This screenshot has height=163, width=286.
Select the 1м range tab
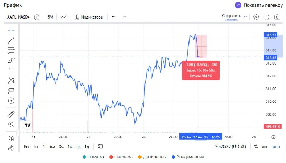70,147
